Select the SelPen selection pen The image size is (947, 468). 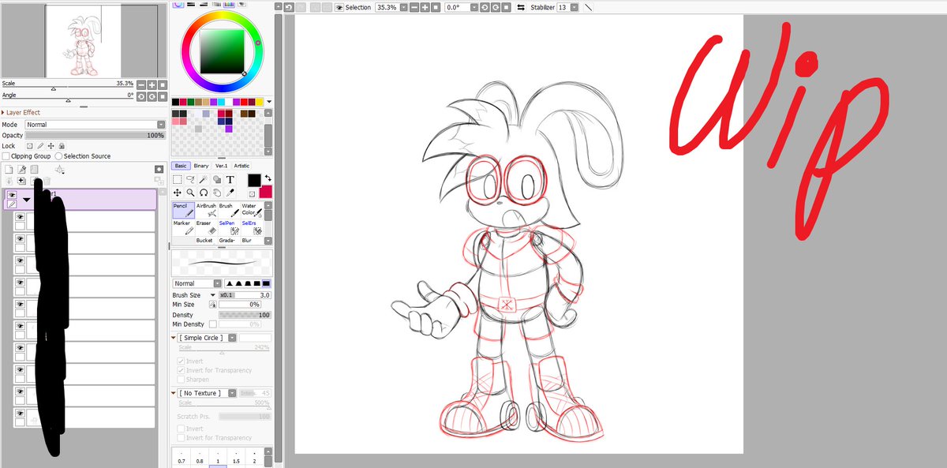[229, 227]
